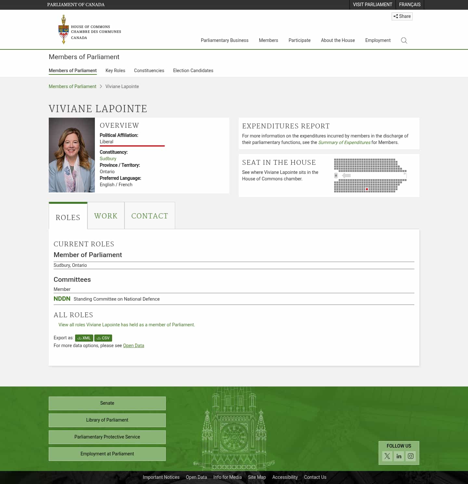Go to Key Roles subnavigation
Screen dimensions: 468x484
pyautogui.click(x=115, y=71)
